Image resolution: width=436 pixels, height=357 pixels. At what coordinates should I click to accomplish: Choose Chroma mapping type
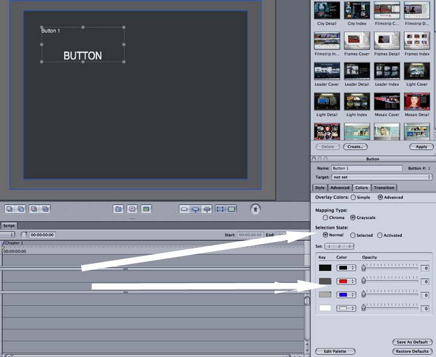326,217
